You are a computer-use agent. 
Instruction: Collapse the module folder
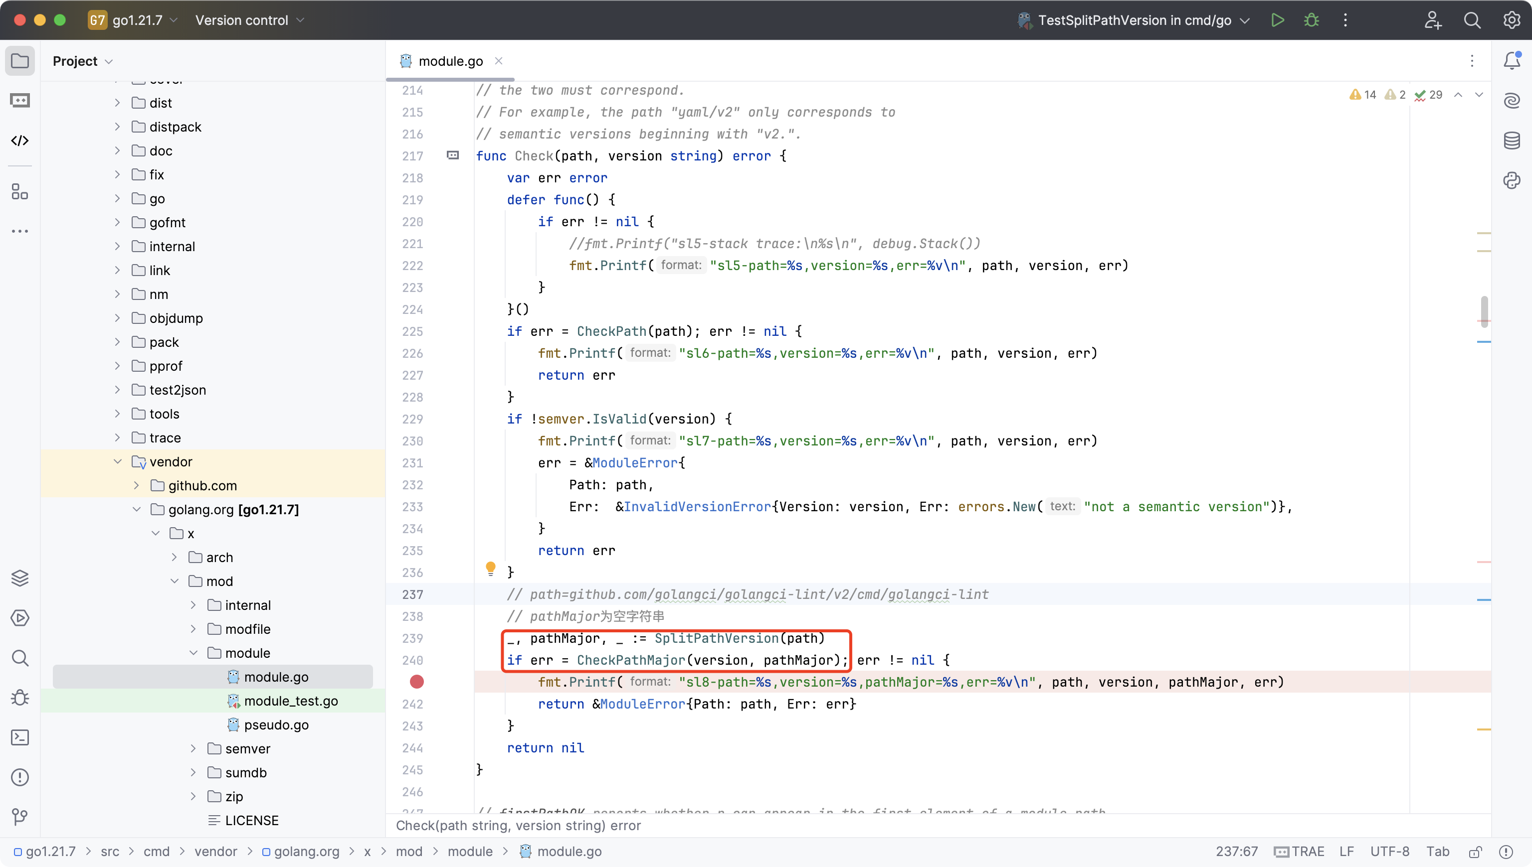pyautogui.click(x=193, y=653)
